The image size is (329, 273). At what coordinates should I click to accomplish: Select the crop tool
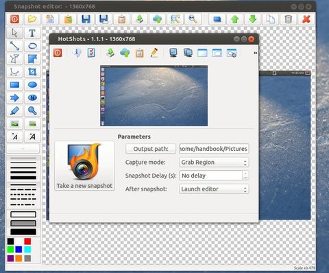point(32,72)
